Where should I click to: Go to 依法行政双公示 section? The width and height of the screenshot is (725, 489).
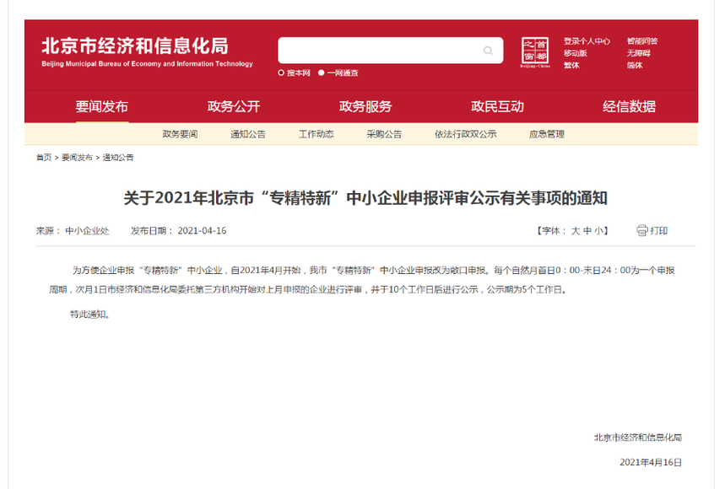coord(466,134)
